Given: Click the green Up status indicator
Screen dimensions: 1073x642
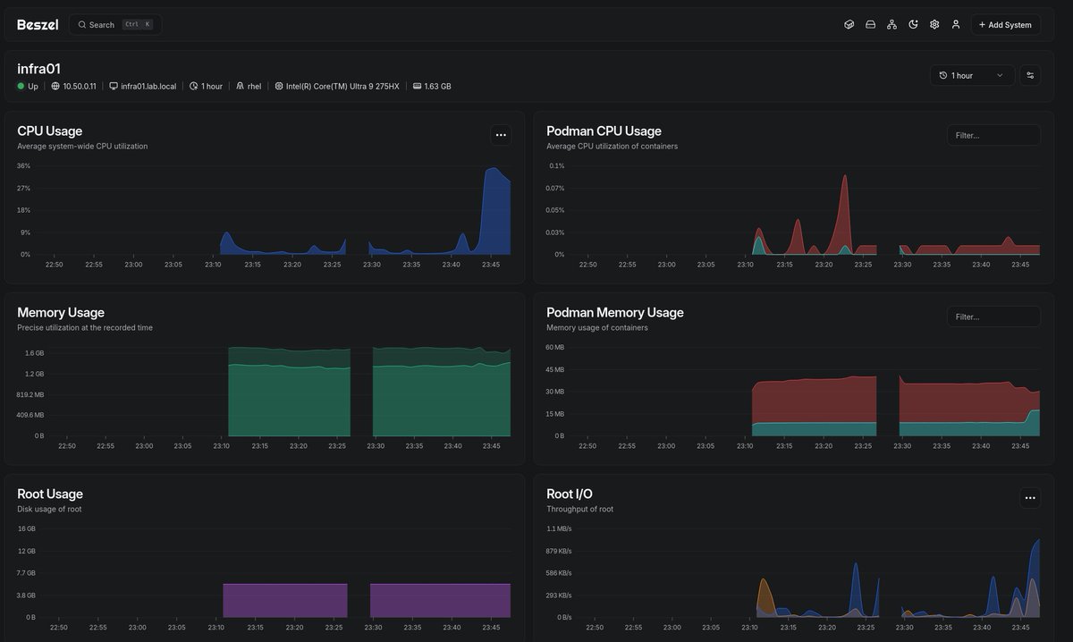Looking at the screenshot, I should point(21,87).
